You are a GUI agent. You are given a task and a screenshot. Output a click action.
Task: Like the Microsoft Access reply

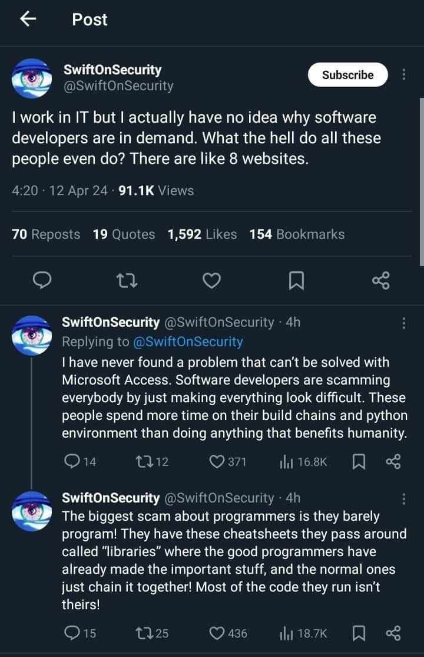click(217, 462)
